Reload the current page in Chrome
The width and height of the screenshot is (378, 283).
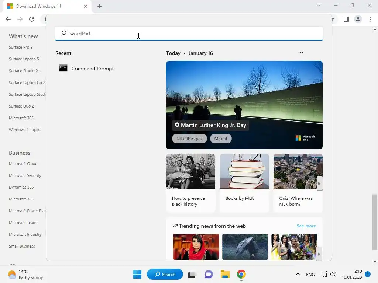32,19
